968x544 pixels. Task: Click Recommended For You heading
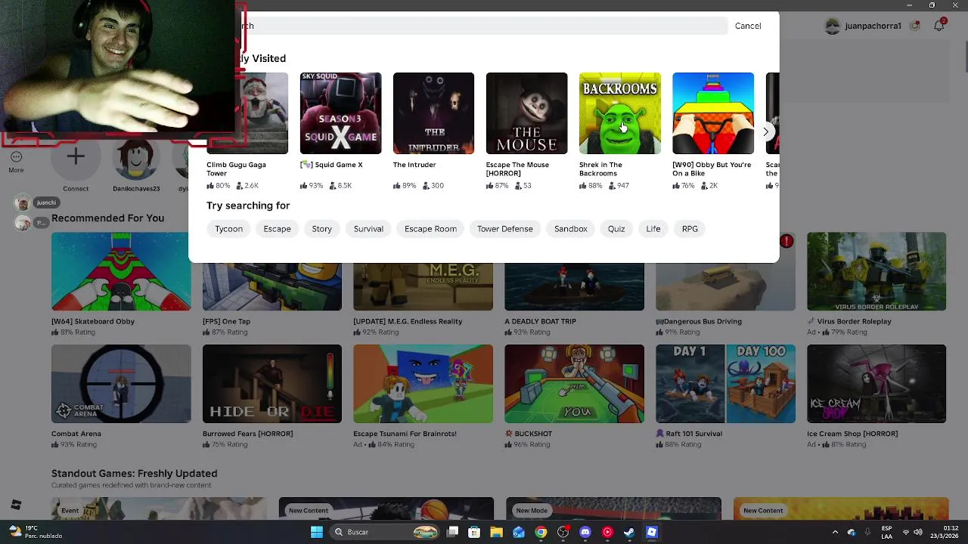(x=107, y=218)
